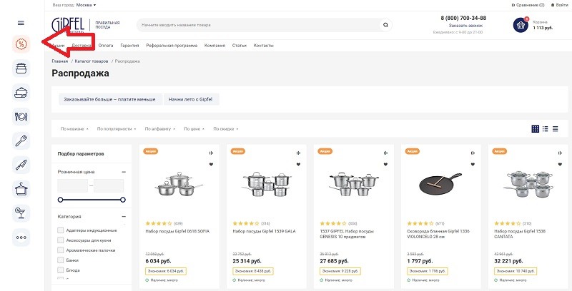Click the kitchen knife category sidebar icon
The height and width of the screenshot is (291, 572).
pos(21,164)
